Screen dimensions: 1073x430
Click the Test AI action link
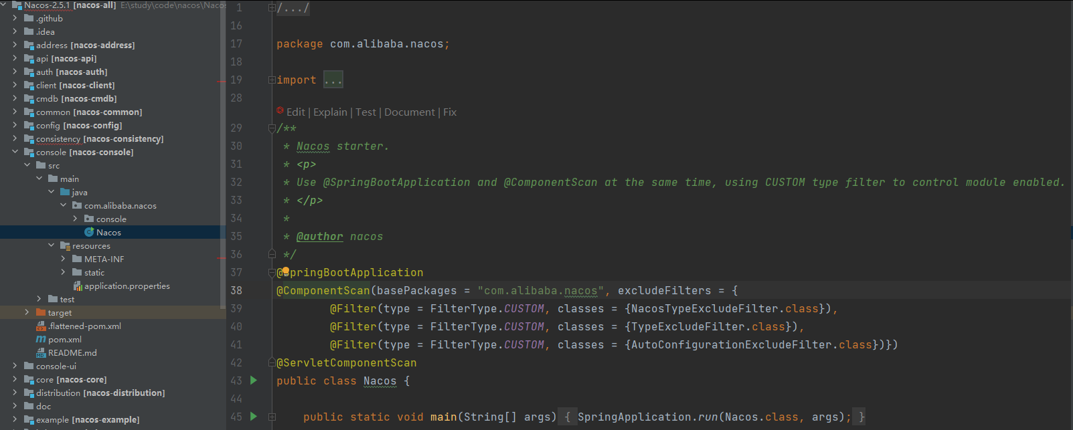366,112
